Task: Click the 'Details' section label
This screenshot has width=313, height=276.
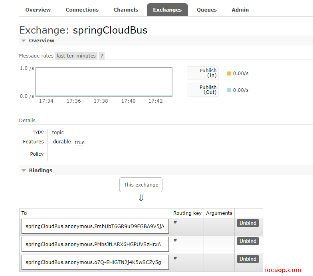Action: pyautogui.click(x=27, y=121)
